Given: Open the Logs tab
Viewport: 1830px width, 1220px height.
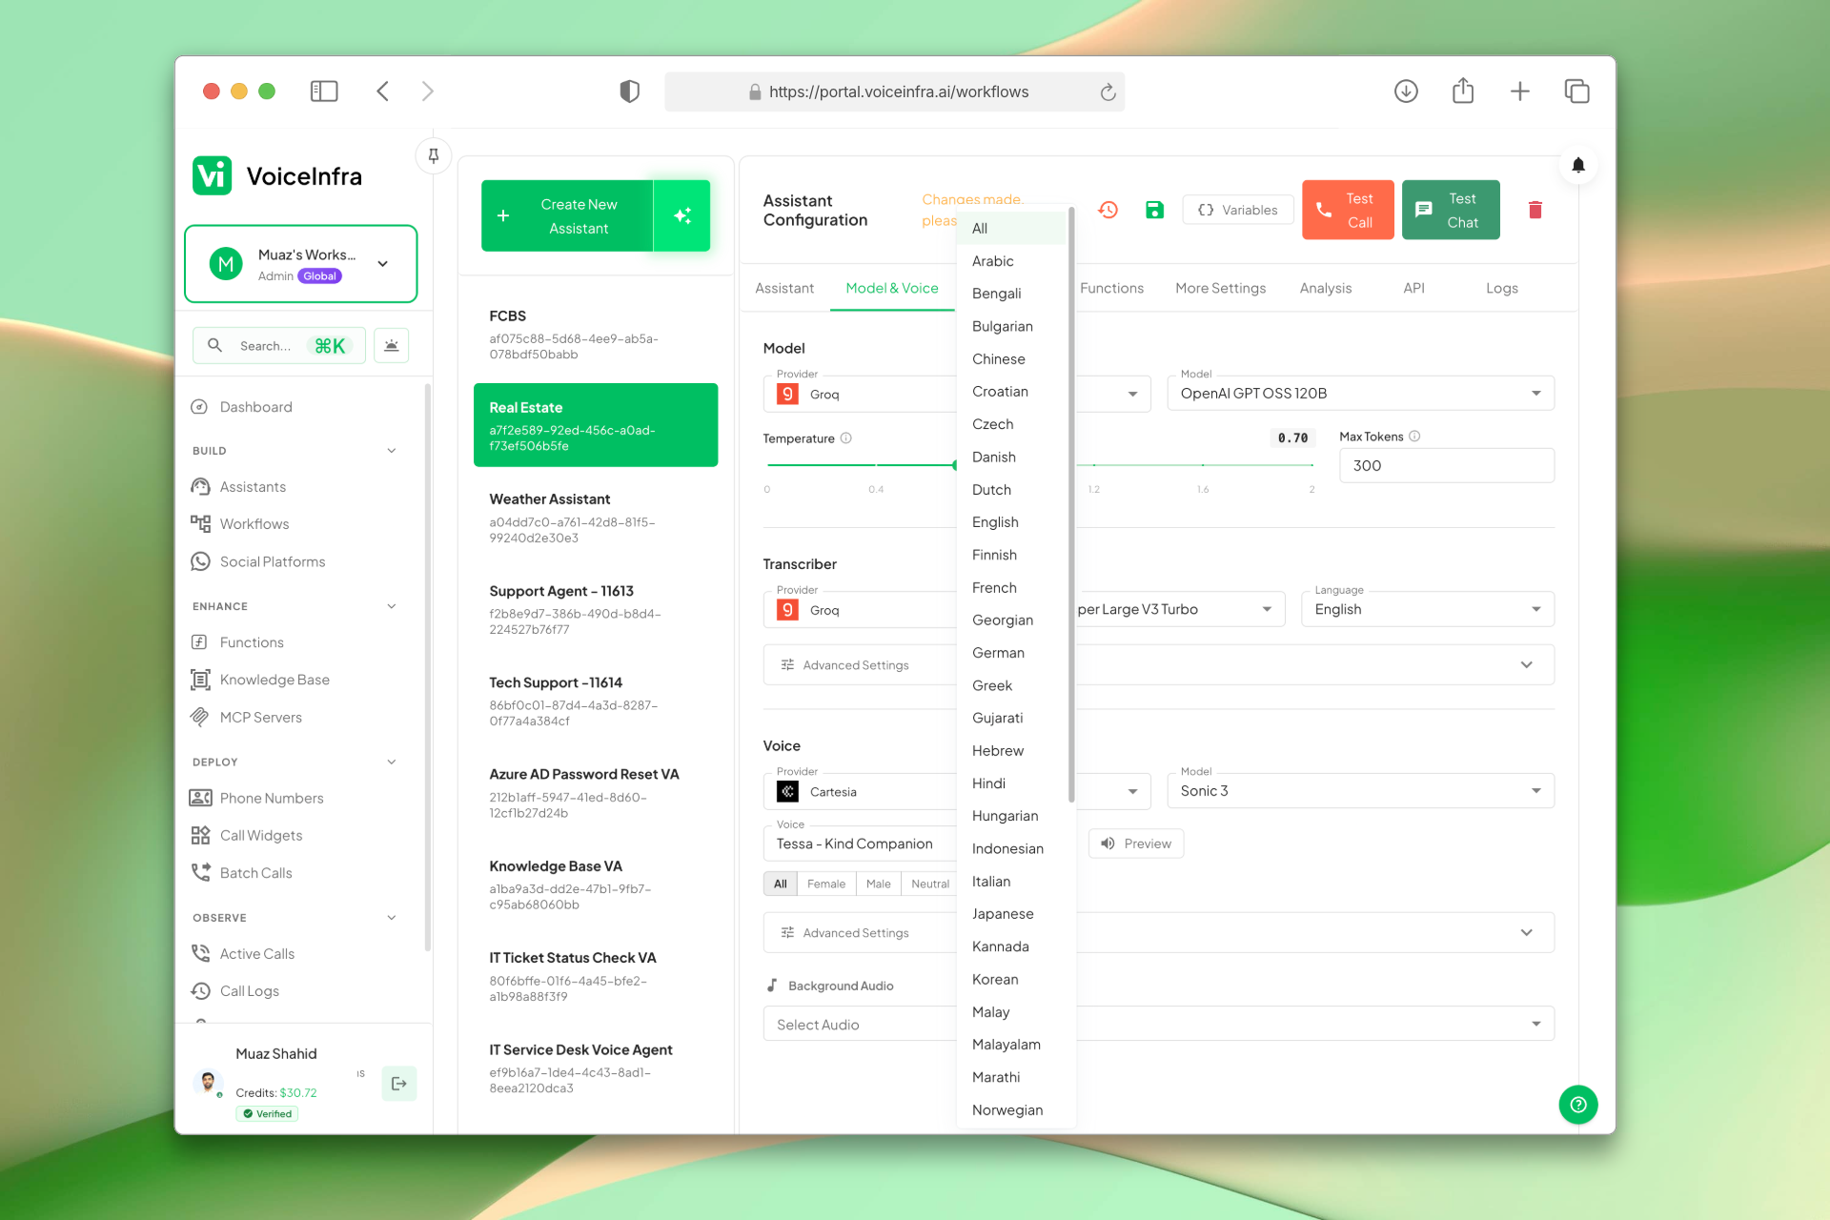Looking at the screenshot, I should pos(1502,289).
